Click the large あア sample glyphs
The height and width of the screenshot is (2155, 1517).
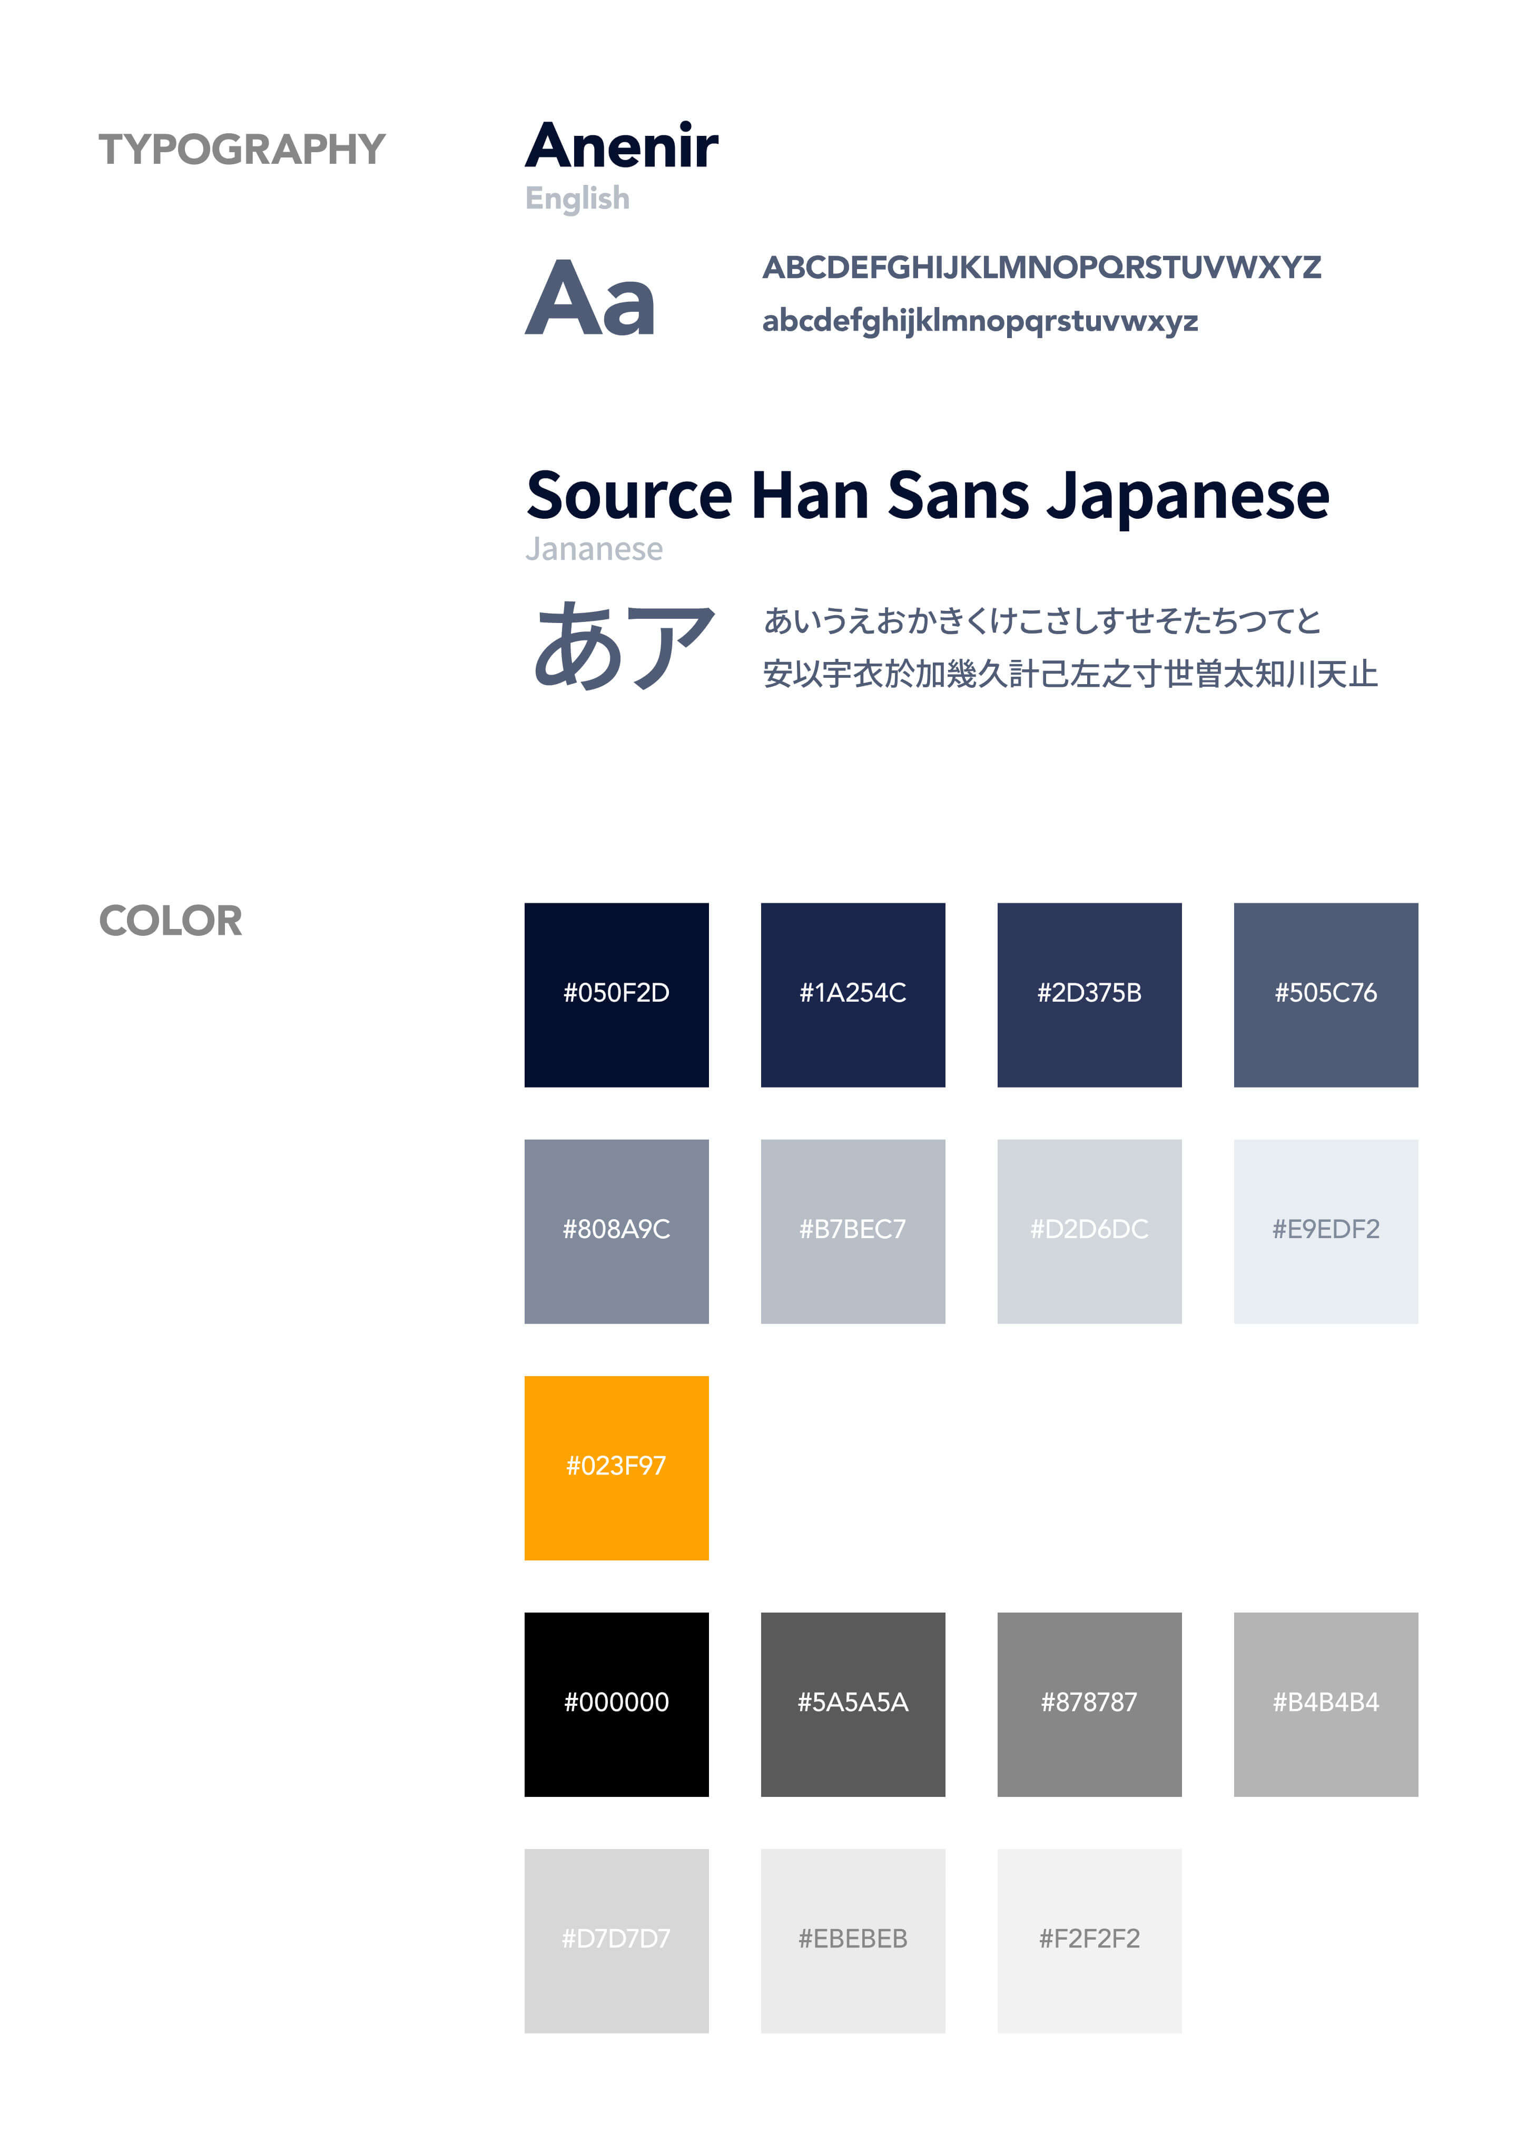624,646
